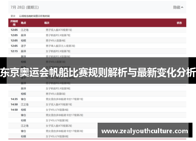Click the 场次 column header
The width and height of the screenshot is (196, 141).
click(47, 23)
